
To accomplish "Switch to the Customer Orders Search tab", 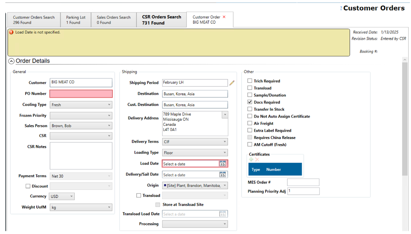I will (34, 20).
